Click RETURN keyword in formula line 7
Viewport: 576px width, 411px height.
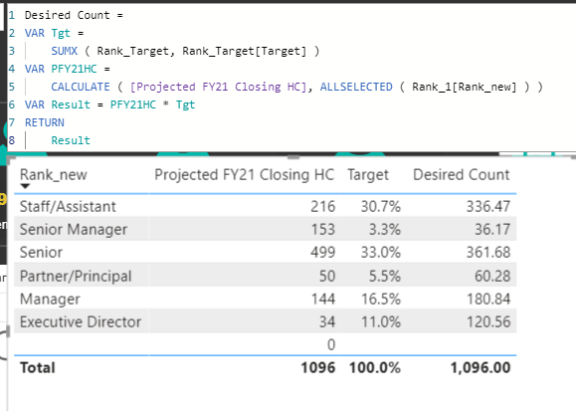tap(45, 122)
